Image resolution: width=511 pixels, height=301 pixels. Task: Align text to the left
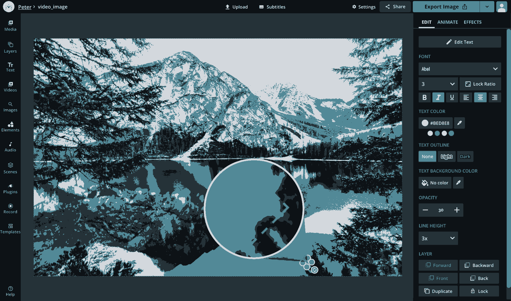click(x=466, y=97)
